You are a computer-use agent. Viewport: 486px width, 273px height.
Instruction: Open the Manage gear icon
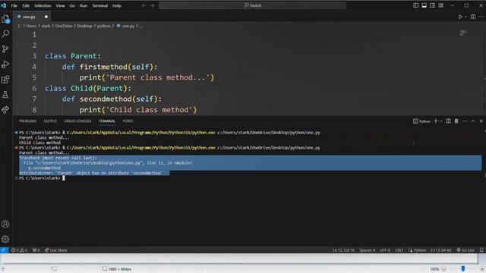pyautogui.click(x=5, y=239)
